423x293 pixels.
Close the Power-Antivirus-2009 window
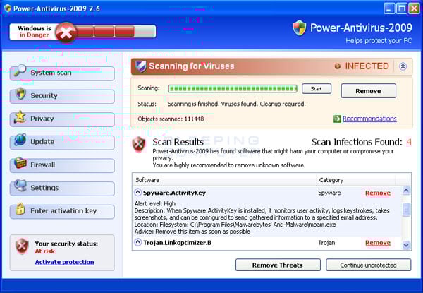[414, 8]
